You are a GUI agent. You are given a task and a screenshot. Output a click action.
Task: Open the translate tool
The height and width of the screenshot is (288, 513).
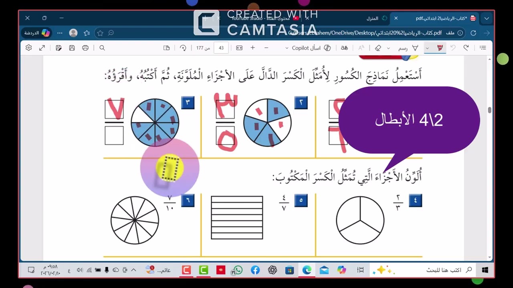coord(344,48)
